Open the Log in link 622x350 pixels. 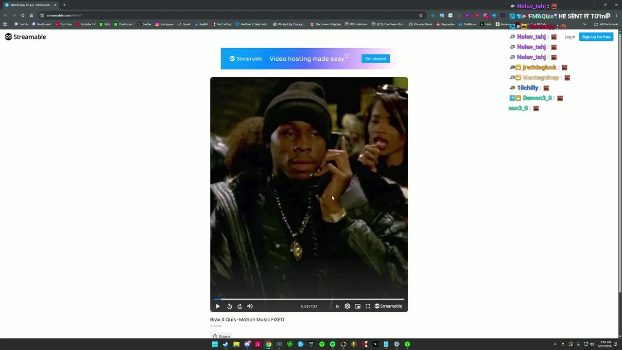click(570, 37)
